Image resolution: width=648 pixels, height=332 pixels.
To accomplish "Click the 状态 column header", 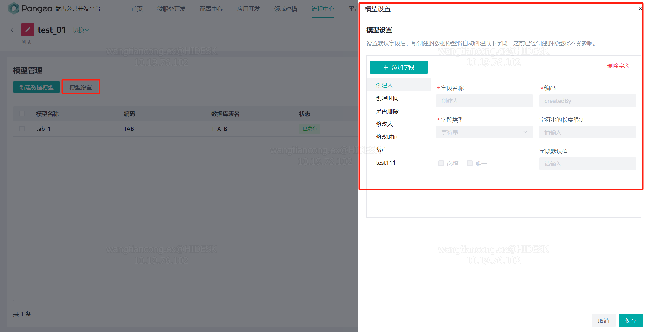I will pyautogui.click(x=305, y=114).
